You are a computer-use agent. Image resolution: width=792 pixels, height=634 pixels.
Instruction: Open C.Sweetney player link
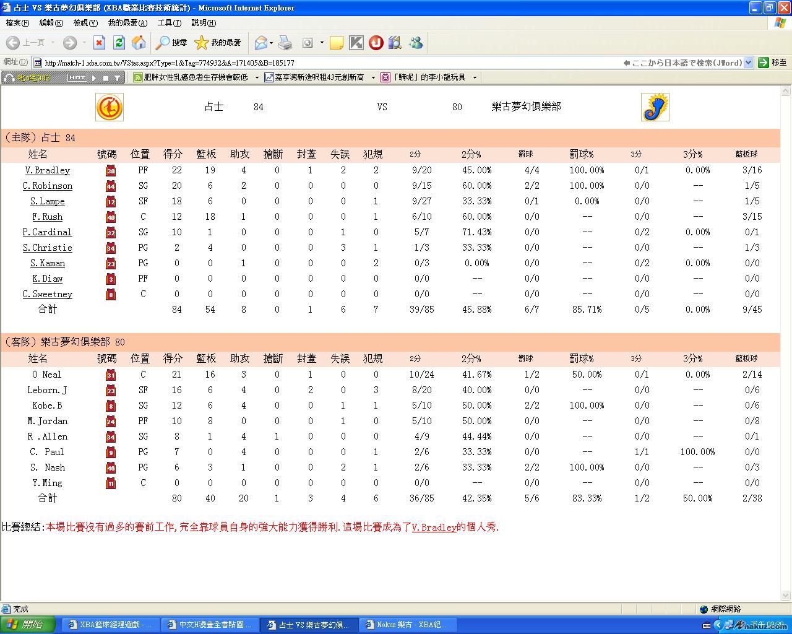click(x=48, y=294)
